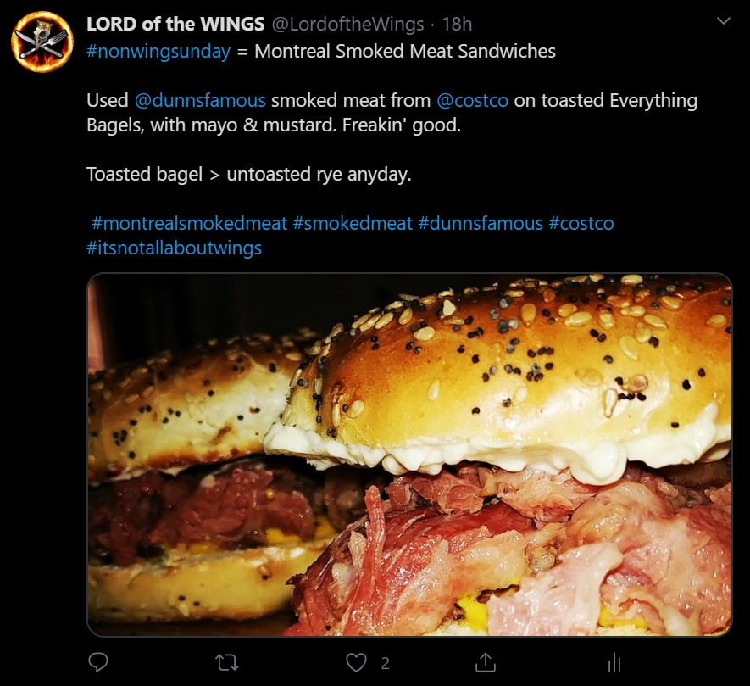The width and height of the screenshot is (750, 686).
Task: Open the @costco mention link
Action: coord(472,101)
